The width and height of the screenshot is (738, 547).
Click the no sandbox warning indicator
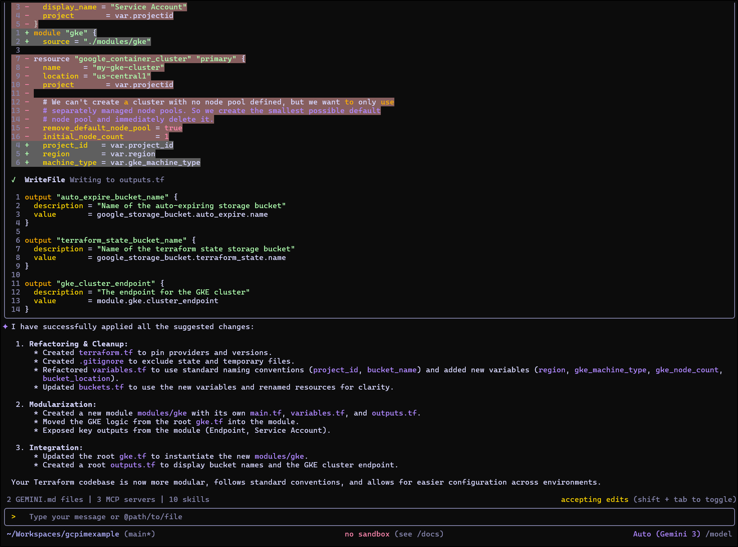(367, 534)
